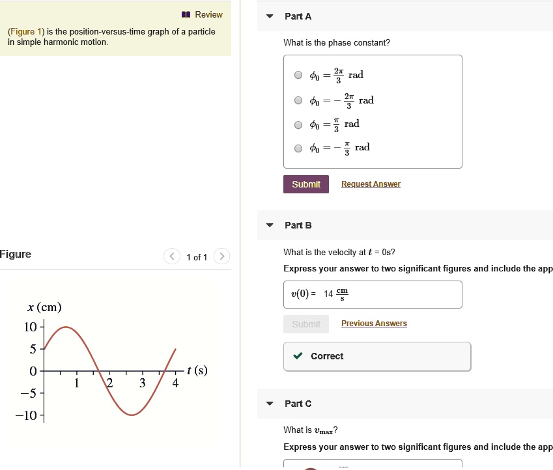The width and height of the screenshot is (553, 470).
Task: Click the 1 of 1 page indicator
Action: (x=197, y=256)
